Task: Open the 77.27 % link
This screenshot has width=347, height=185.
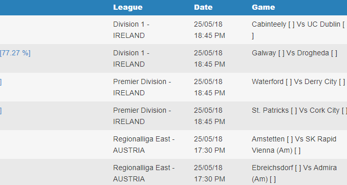Action: coord(15,53)
